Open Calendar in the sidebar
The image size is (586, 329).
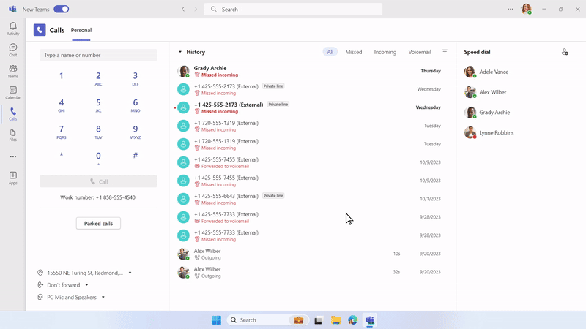click(12, 93)
